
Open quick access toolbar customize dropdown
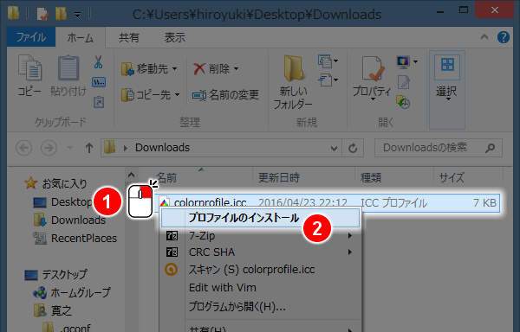pos(78,15)
